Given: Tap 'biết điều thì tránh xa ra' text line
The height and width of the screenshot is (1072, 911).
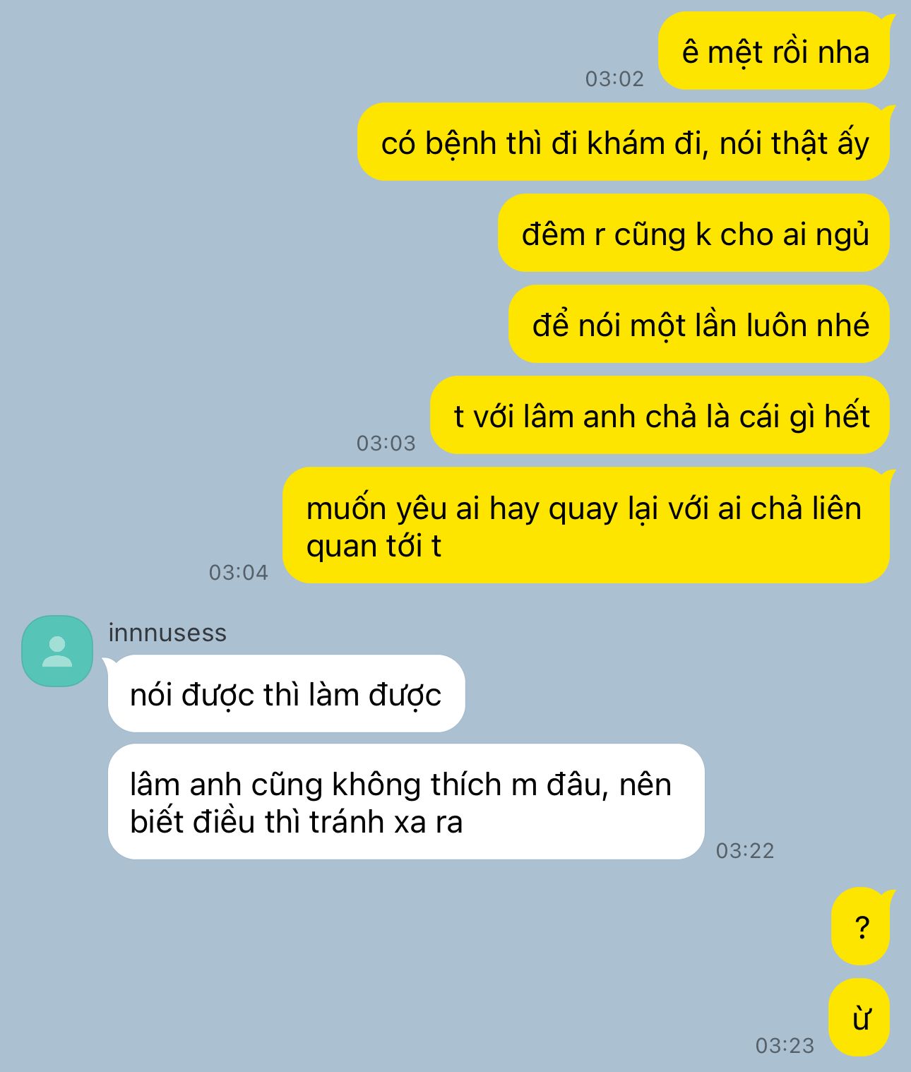Looking at the screenshot, I should pyautogui.click(x=296, y=822).
